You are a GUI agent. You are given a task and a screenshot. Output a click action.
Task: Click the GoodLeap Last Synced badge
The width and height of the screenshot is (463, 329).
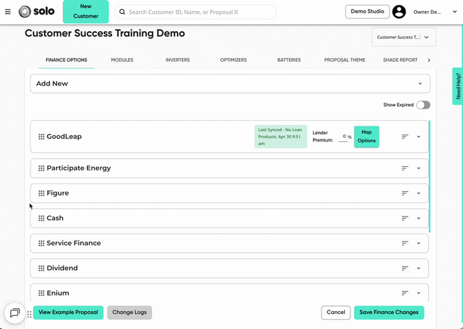[281, 137]
